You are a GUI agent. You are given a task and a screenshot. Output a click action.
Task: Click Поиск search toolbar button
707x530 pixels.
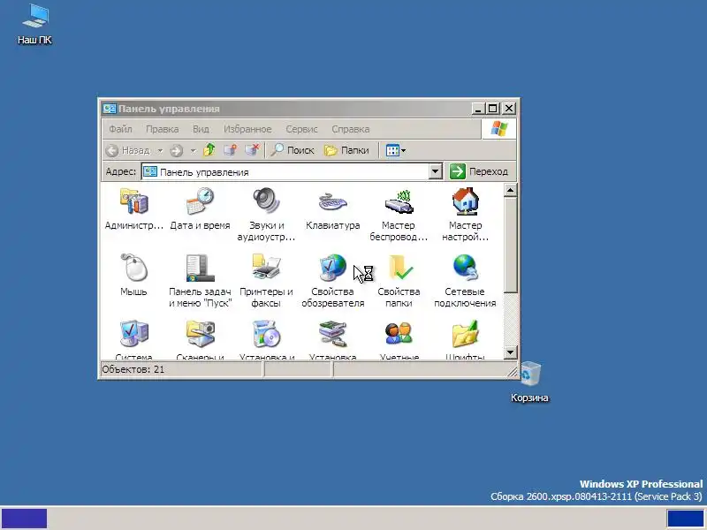tap(293, 150)
